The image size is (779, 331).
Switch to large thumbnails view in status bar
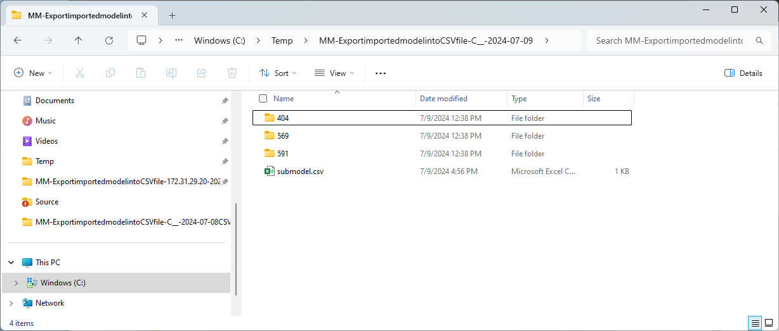[768, 323]
